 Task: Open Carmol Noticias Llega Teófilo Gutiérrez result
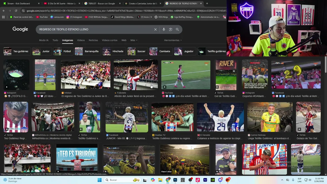tap(270, 121)
